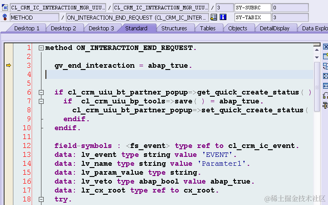Collapse the if block on line 6
This screenshot has width=328, height=205.
point(41,92)
